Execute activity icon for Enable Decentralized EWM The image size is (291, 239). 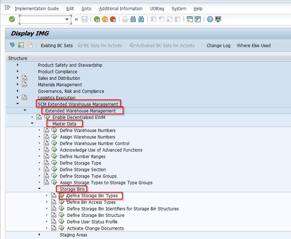(x=47, y=117)
